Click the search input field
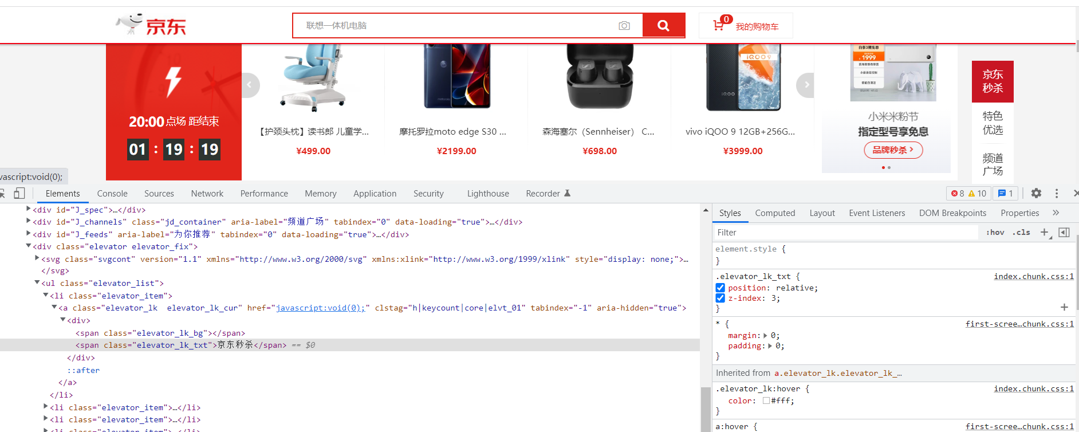 455,26
